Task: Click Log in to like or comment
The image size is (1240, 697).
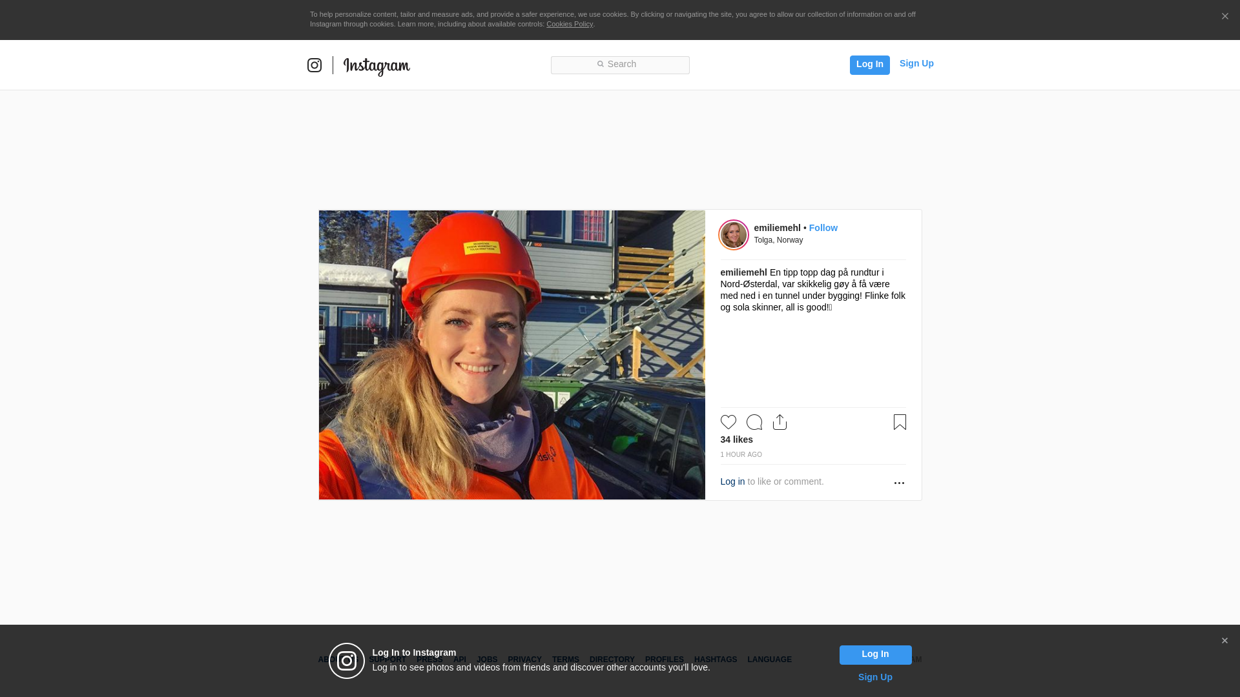Action: [x=732, y=481]
